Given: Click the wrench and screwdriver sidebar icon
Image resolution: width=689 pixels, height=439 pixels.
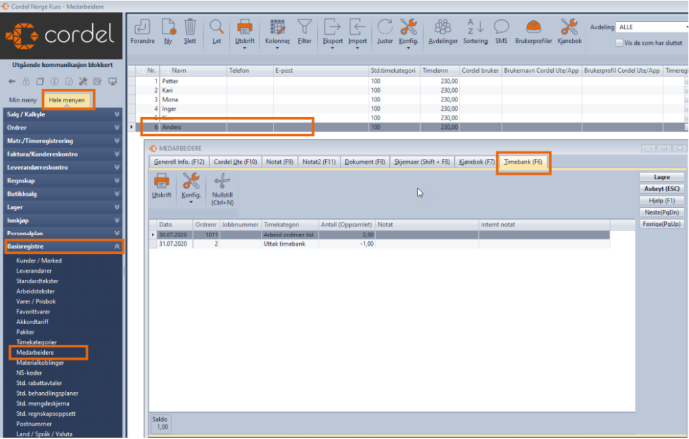Looking at the screenshot, I should [83, 82].
